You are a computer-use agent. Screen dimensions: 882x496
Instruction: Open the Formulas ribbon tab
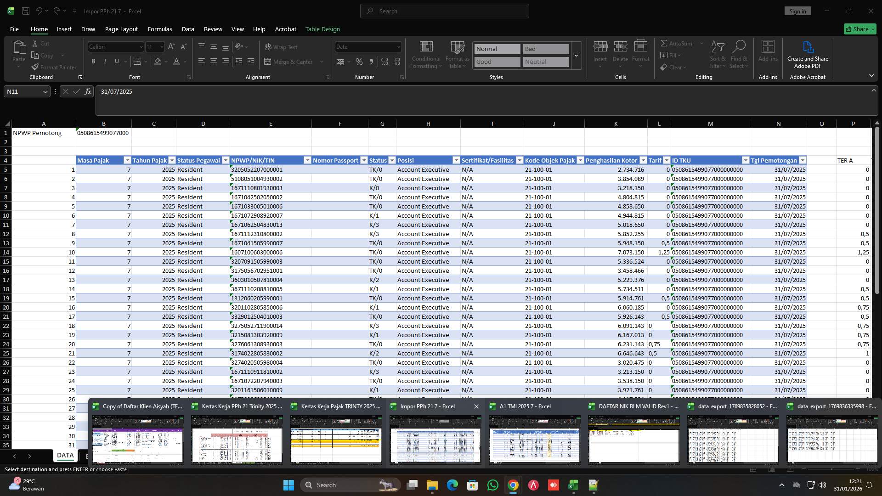160,29
